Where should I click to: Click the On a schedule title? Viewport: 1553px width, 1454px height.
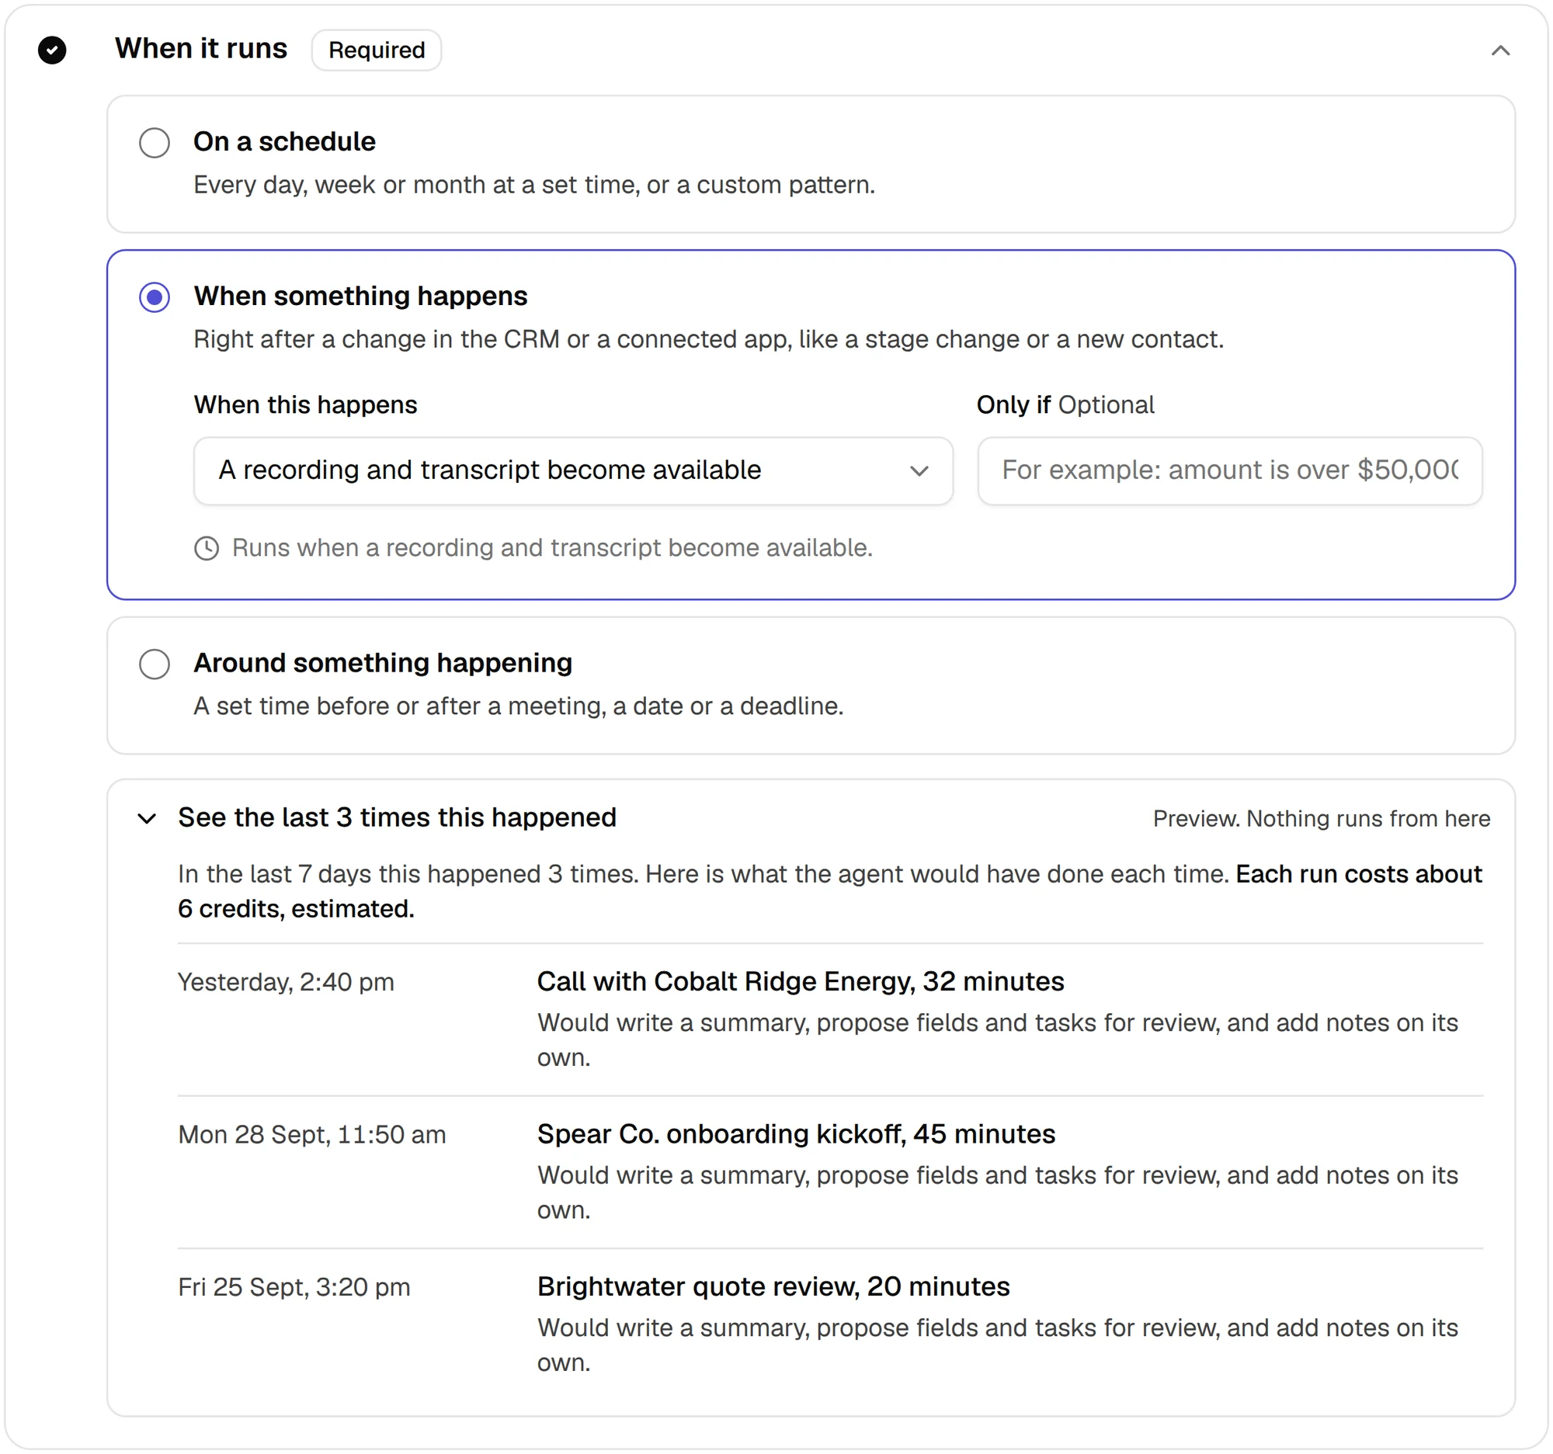click(284, 141)
